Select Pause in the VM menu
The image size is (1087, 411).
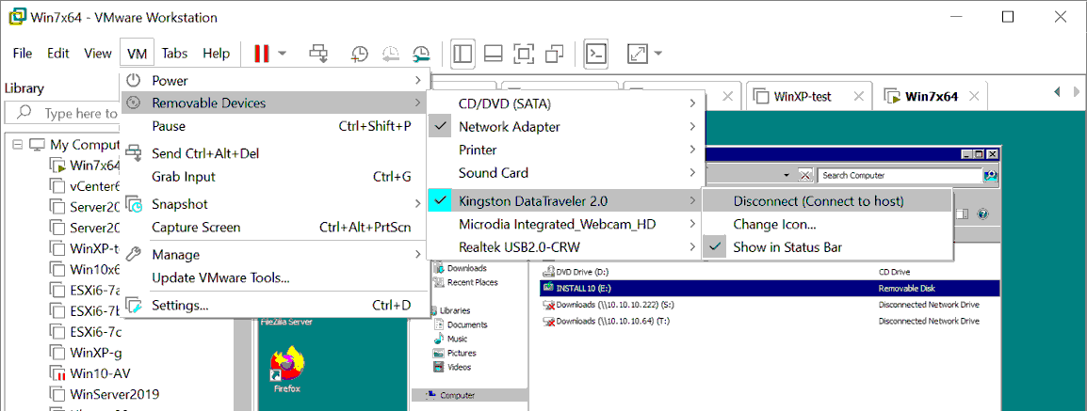[275, 127]
